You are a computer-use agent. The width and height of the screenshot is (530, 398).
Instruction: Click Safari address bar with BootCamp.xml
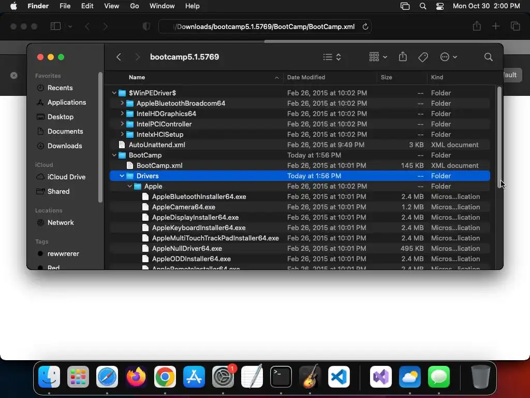pos(264,27)
